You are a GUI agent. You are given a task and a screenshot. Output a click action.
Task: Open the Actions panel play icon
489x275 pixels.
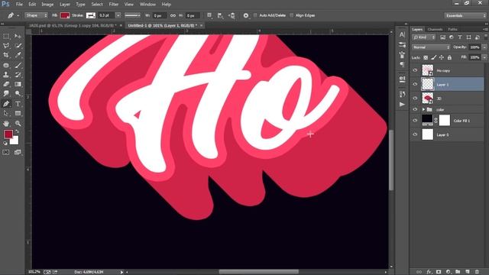(402, 105)
